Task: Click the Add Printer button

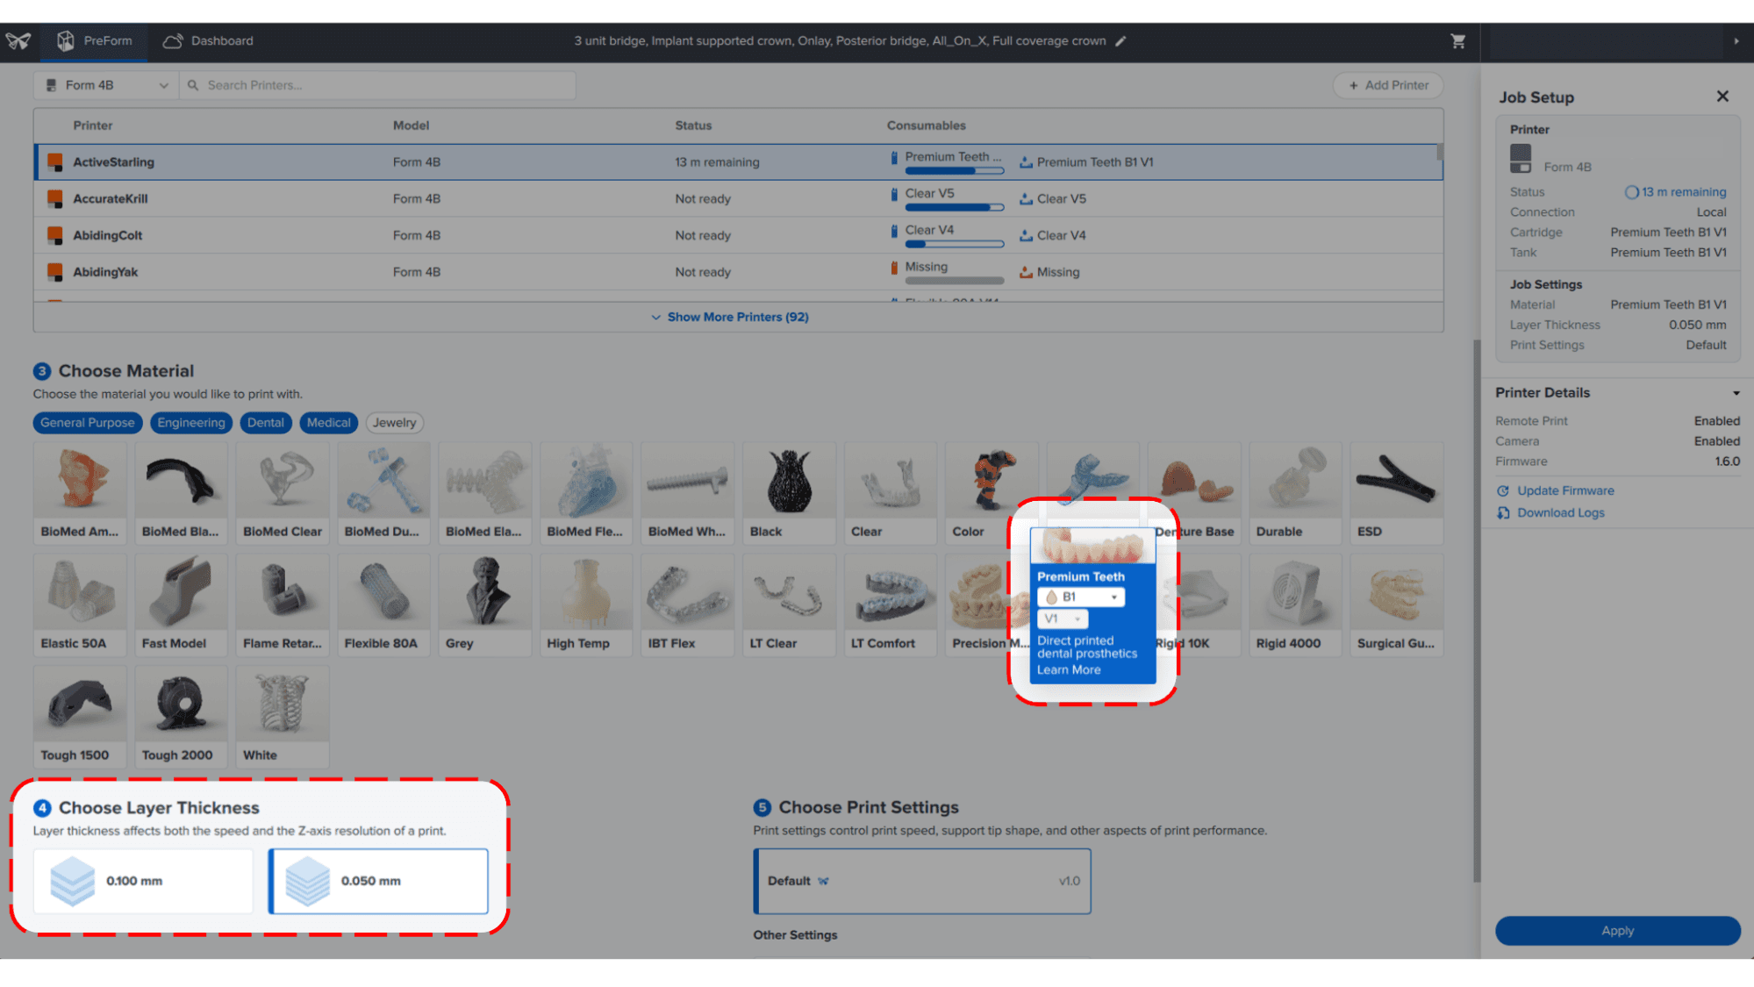Action: (x=1388, y=85)
